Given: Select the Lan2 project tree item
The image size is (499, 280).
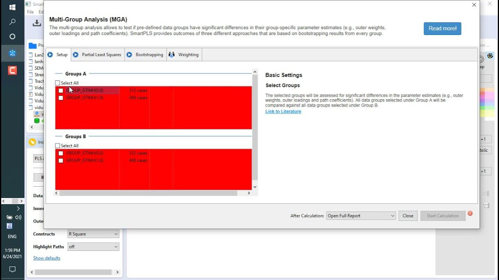Looking at the screenshot, I should tap(37, 55).
